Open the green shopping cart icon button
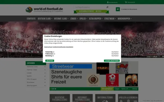Viewport: 164px width, 102px height. click(x=118, y=9)
